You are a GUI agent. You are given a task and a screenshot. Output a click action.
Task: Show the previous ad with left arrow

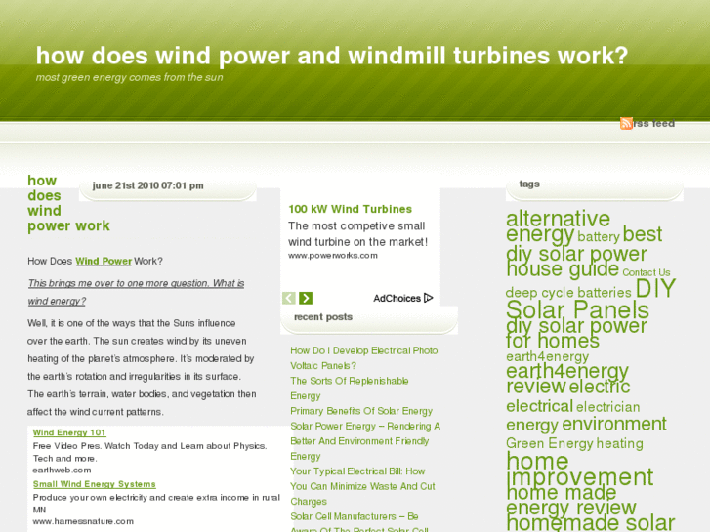(x=289, y=298)
